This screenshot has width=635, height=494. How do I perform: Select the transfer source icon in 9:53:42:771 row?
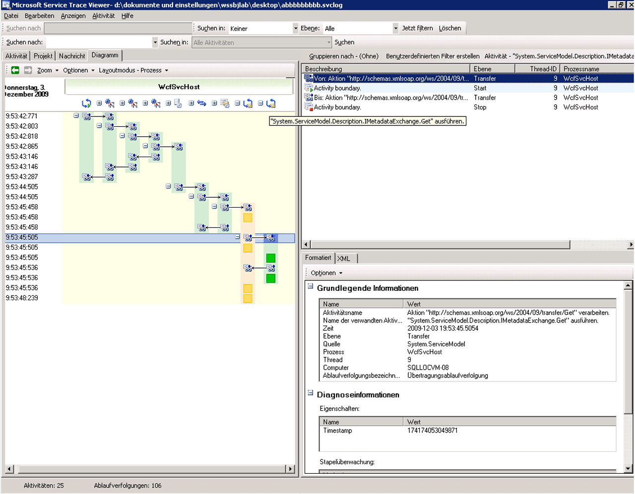[x=87, y=116]
